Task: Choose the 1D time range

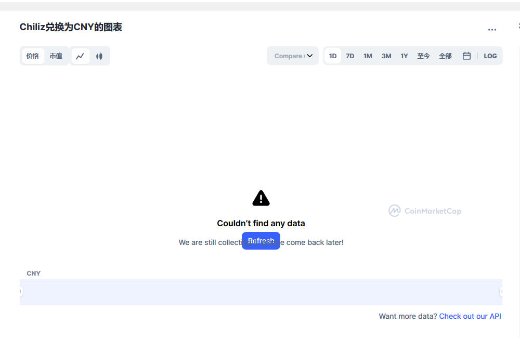Action: click(x=333, y=56)
